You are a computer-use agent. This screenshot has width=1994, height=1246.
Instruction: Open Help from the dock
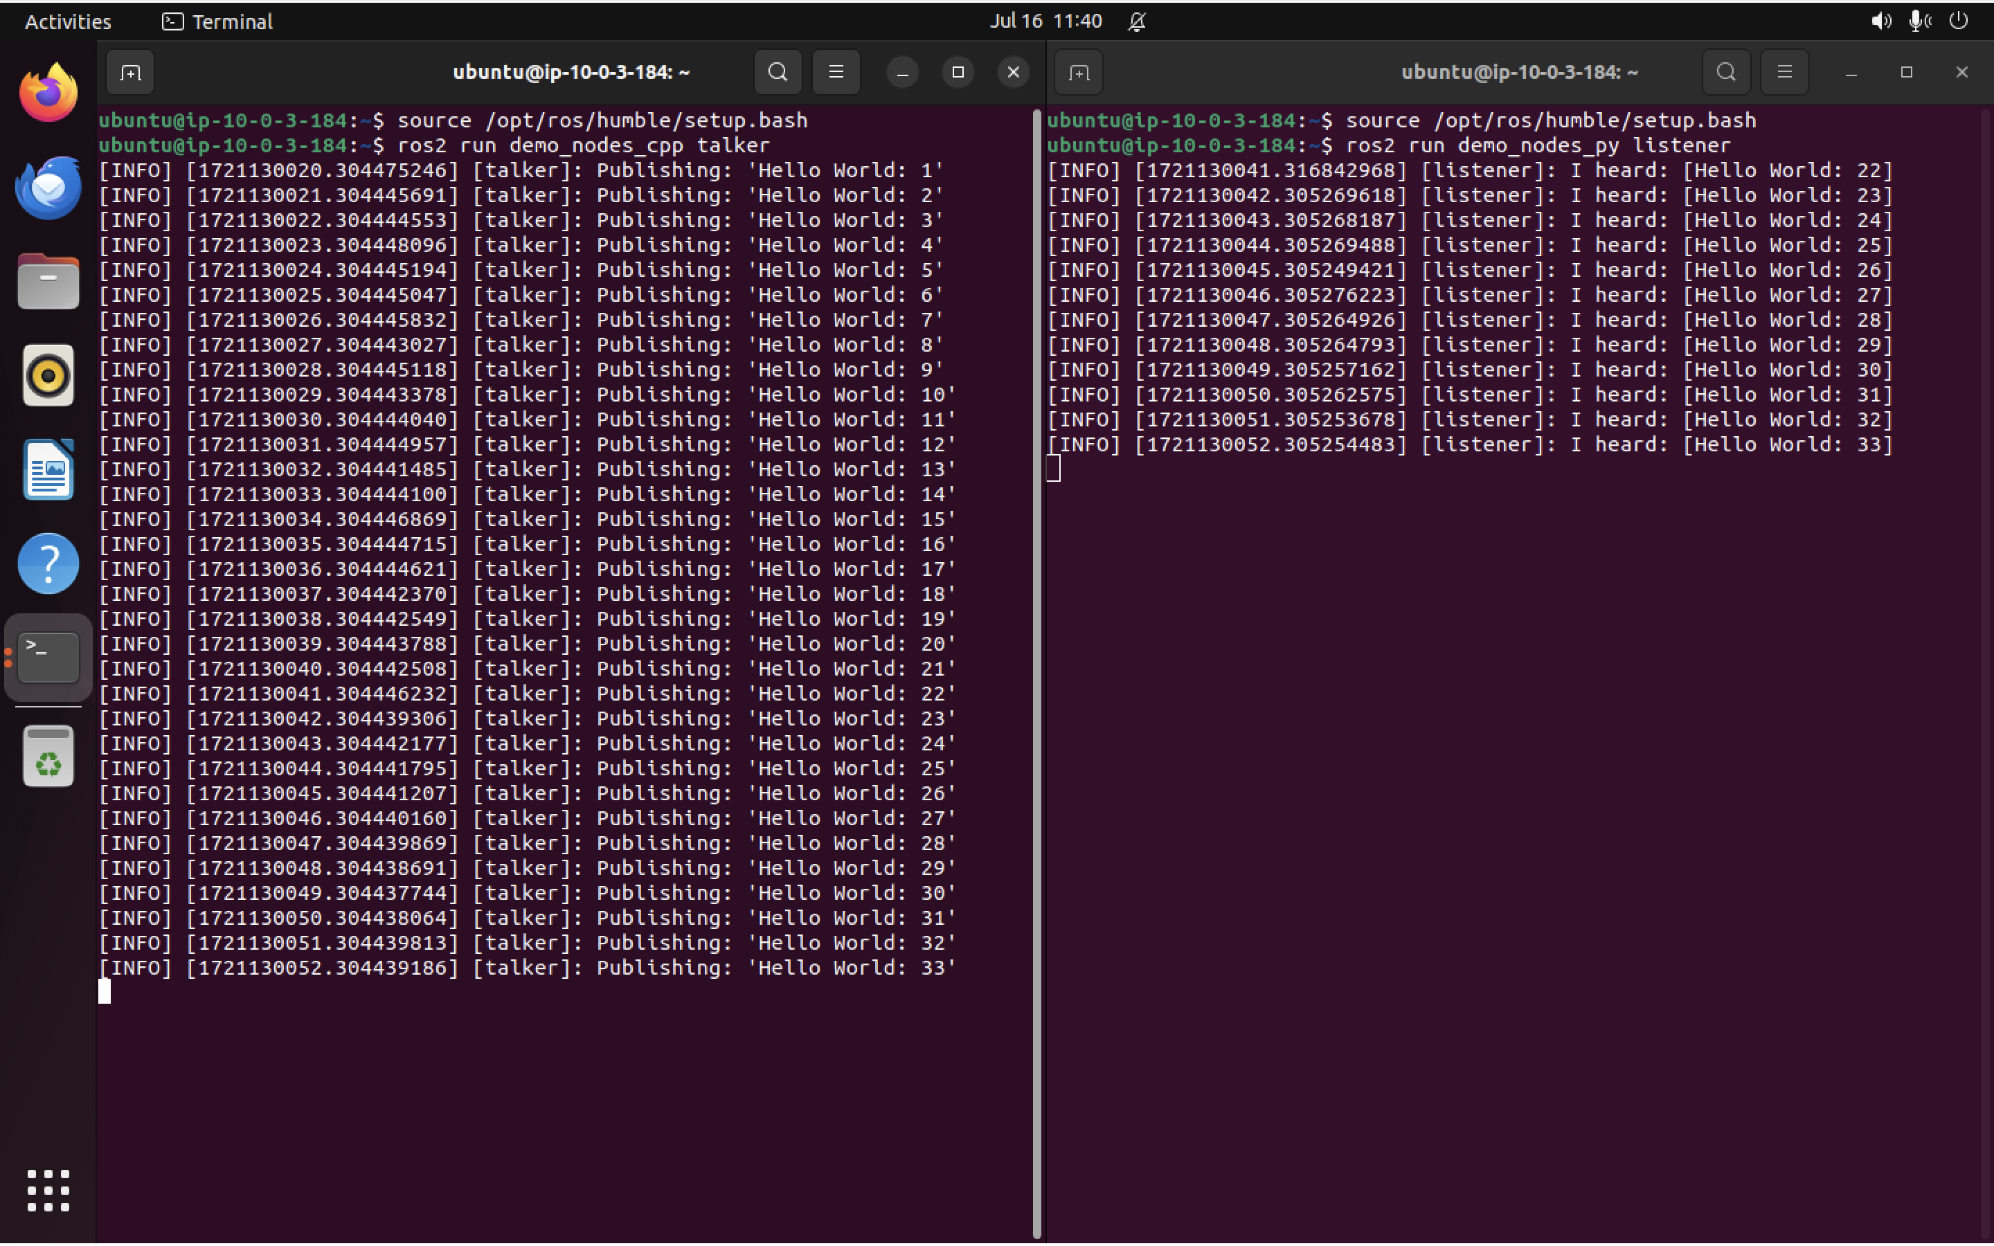[48, 563]
